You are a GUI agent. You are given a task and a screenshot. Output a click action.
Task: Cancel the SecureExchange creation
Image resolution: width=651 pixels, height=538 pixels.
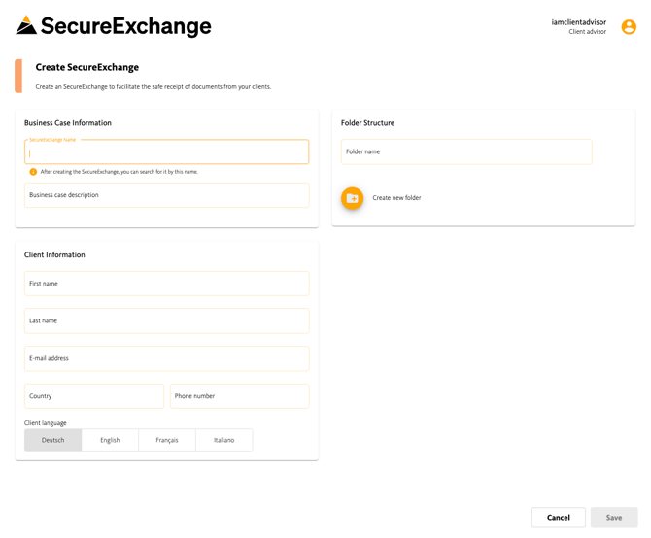pyautogui.click(x=559, y=518)
